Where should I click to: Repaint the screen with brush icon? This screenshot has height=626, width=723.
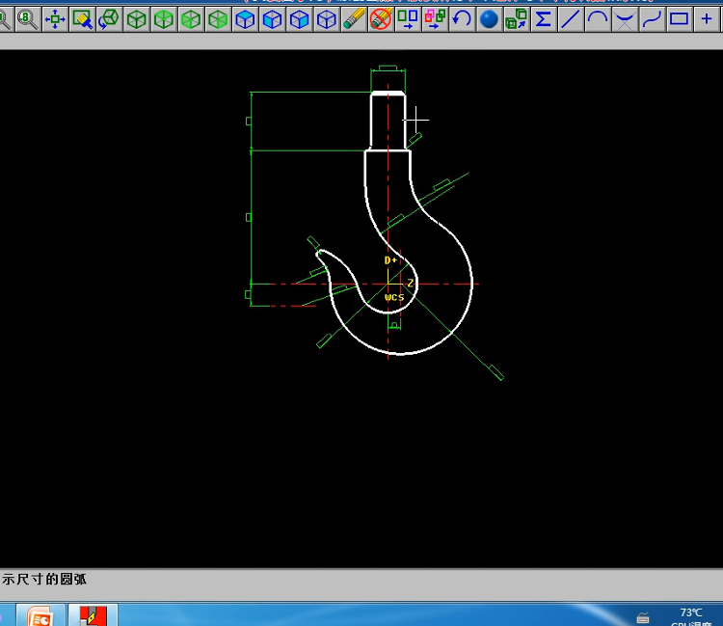pyautogui.click(x=82, y=18)
